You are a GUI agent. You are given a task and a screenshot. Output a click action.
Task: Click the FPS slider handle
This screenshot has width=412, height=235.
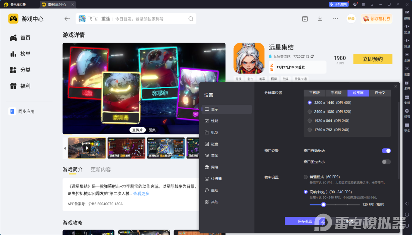[x=323, y=205]
